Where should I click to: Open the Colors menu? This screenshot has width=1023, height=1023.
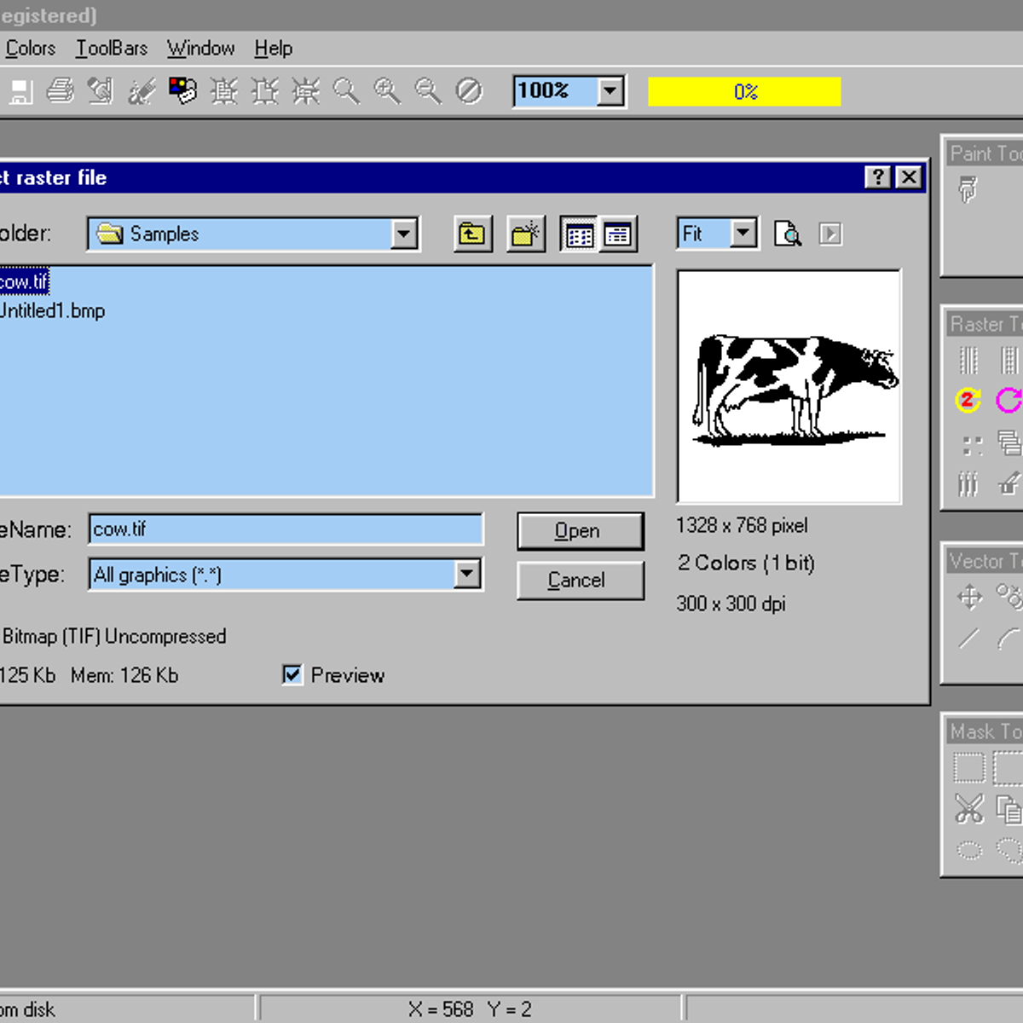[x=30, y=49]
